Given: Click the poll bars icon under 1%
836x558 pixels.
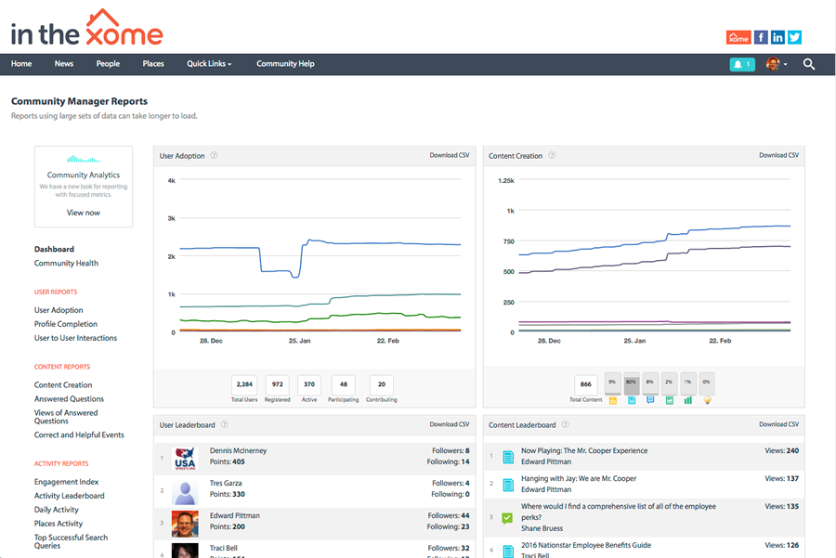Looking at the screenshot, I should 688,400.
